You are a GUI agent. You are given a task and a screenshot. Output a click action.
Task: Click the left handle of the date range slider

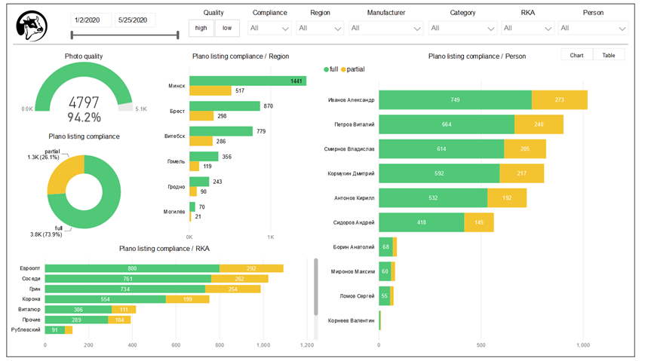[72, 35]
